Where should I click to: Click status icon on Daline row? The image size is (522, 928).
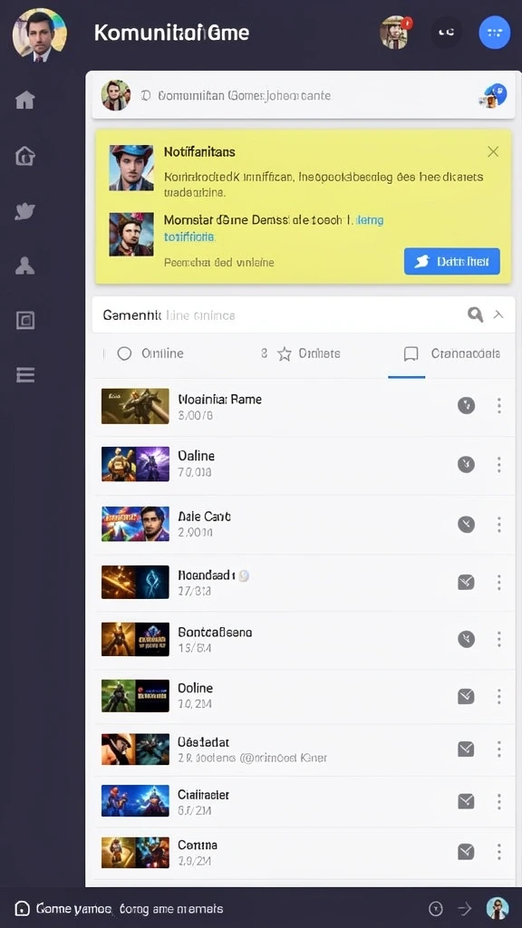(467, 465)
